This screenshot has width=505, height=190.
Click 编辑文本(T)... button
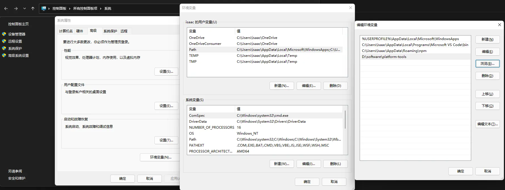[x=487, y=124]
